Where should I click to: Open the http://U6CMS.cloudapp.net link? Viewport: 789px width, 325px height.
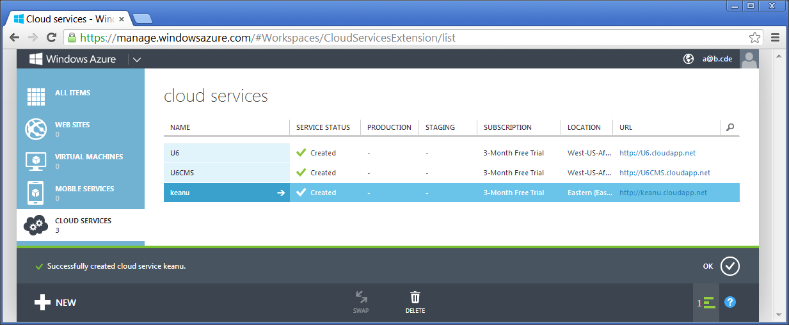click(x=664, y=173)
